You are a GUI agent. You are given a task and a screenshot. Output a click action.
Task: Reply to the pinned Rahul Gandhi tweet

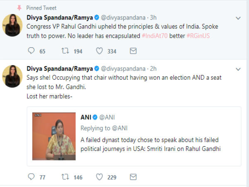click(x=31, y=51)
